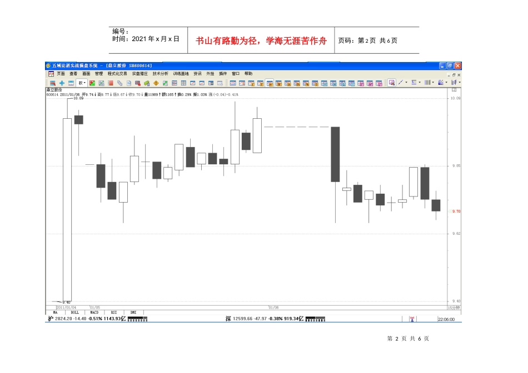The height and width of the screenshot is (373, 528).
Task: Open dropdown arrow beside fan lines tool
Action: [446, 82]
